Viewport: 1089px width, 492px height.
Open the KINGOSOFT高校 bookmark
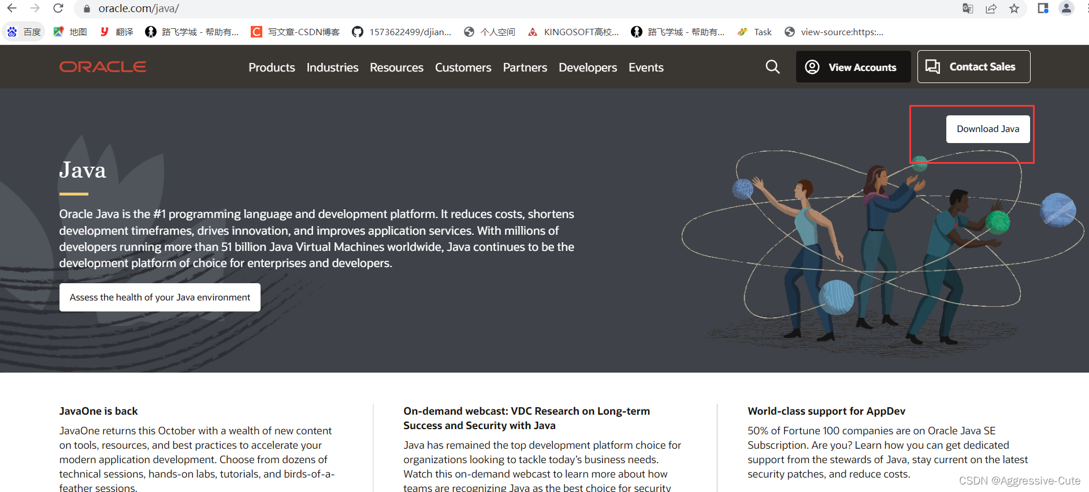point(573,32)
